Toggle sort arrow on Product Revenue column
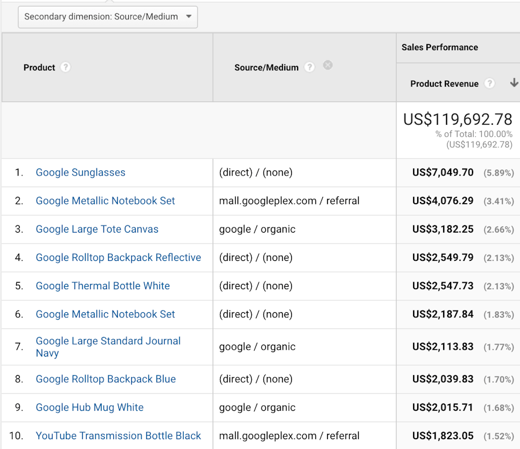520x449 pixels. pos(514,83)
